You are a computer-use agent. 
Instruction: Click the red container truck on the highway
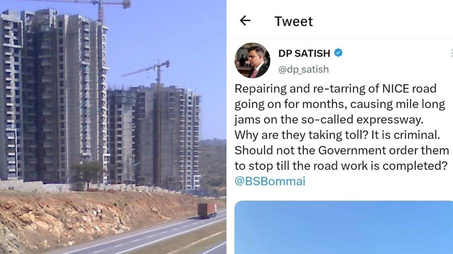point(207,210)
